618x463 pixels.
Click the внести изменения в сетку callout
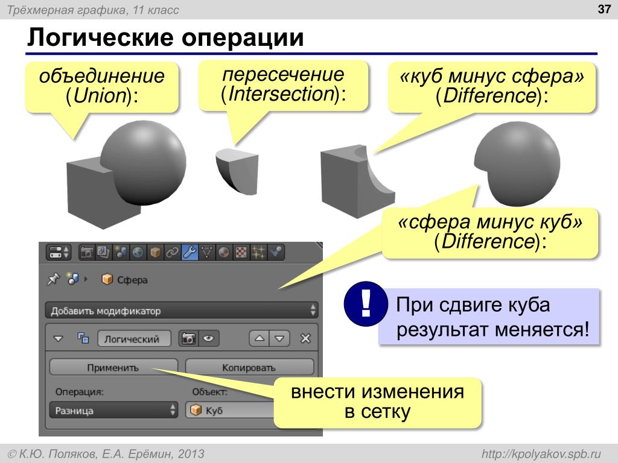(378, 402)
